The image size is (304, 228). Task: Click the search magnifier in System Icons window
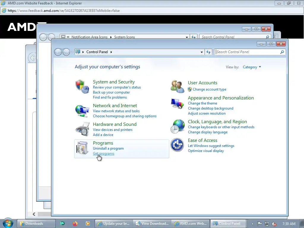click(267, 37)
